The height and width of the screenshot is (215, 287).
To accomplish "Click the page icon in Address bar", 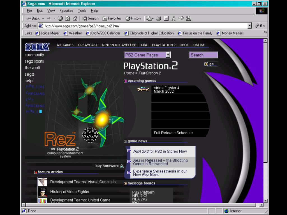I will (41, 26).
